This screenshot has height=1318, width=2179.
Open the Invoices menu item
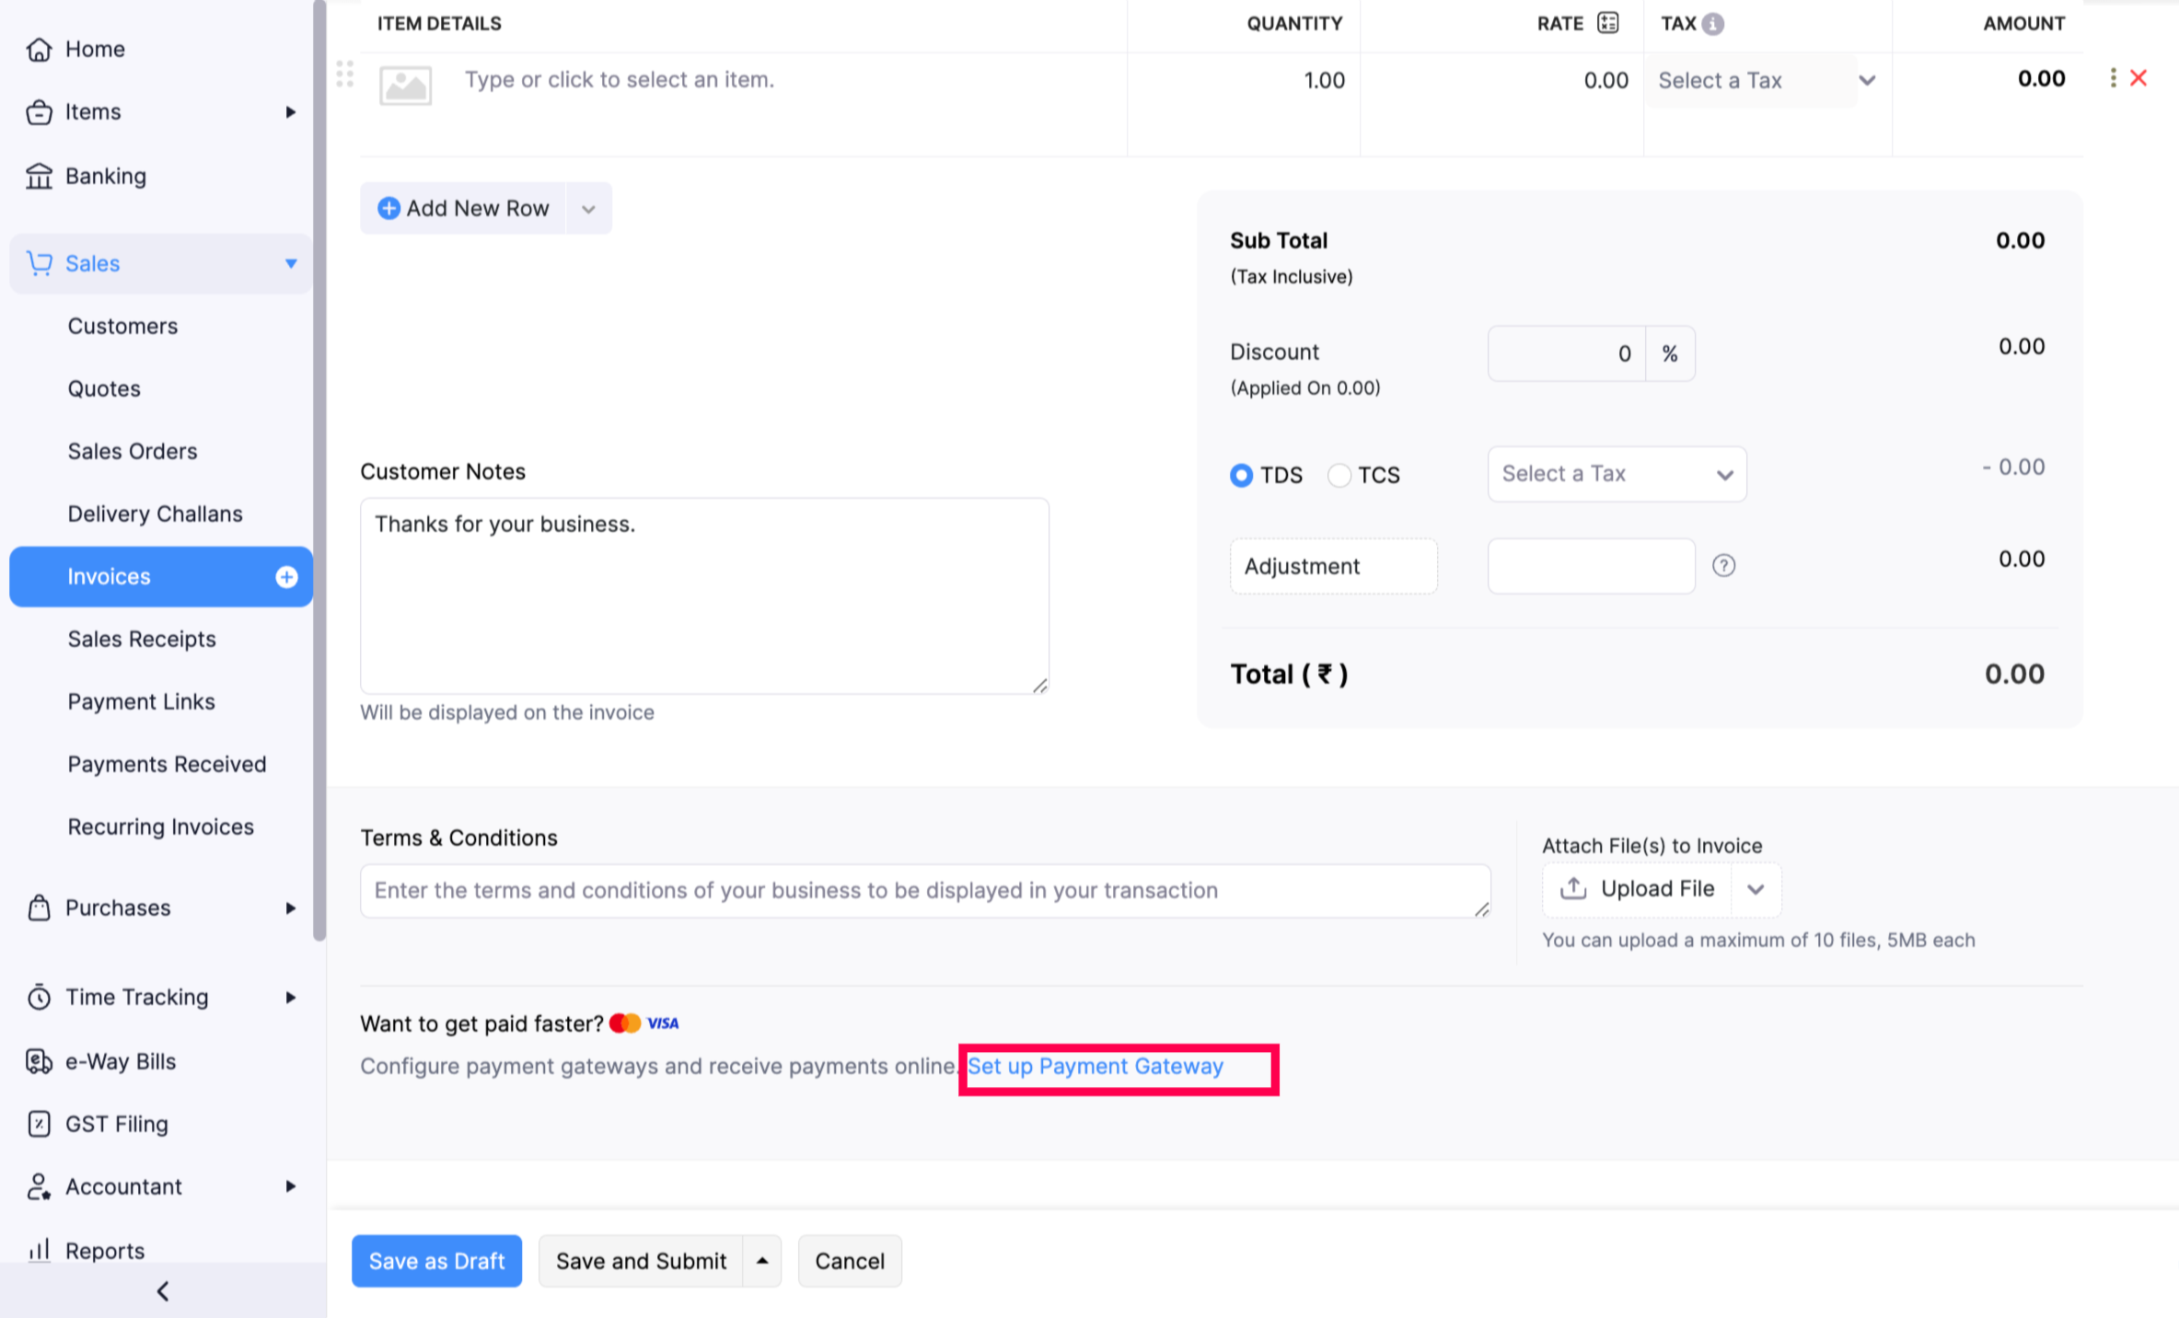(x=109, y=576)
